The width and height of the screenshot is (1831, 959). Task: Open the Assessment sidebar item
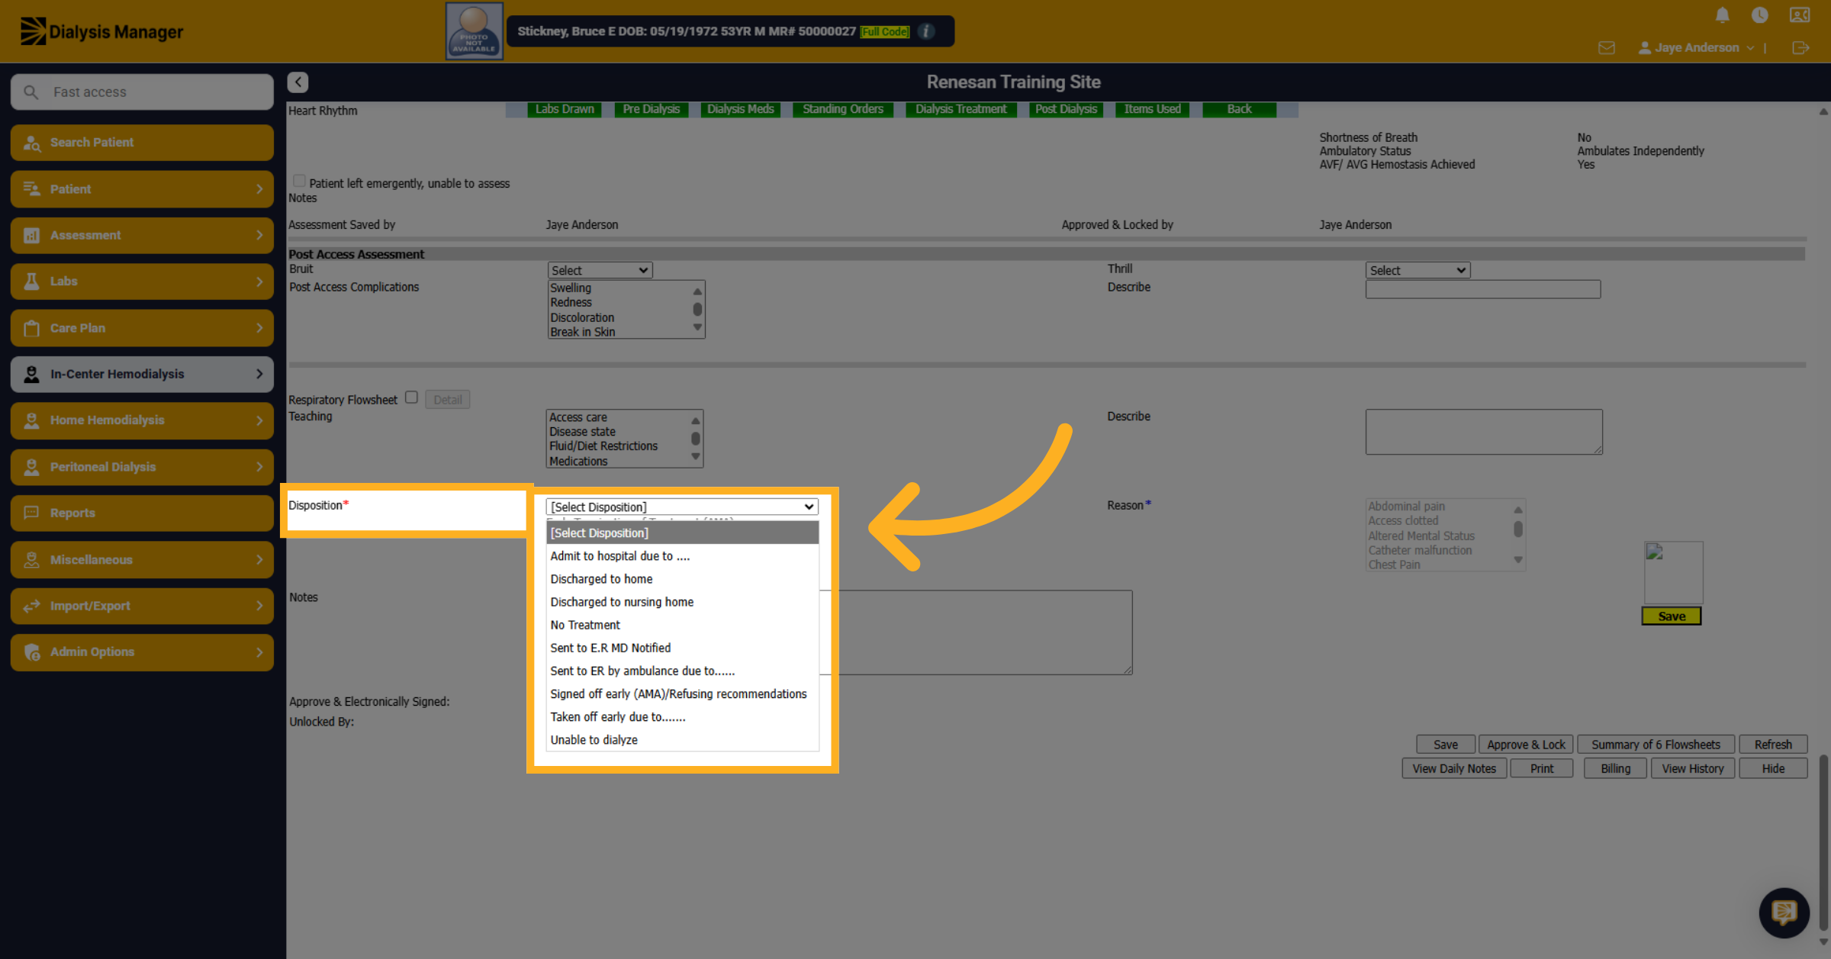tap(142, 235)
